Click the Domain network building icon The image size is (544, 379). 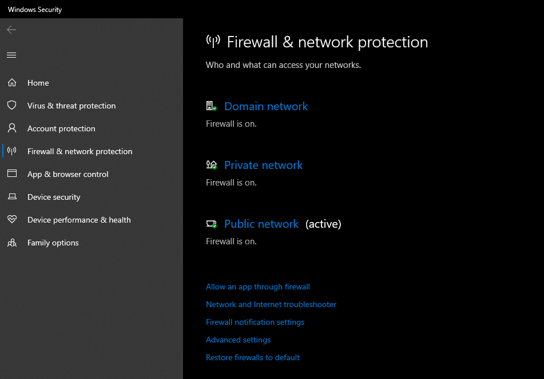211,106
